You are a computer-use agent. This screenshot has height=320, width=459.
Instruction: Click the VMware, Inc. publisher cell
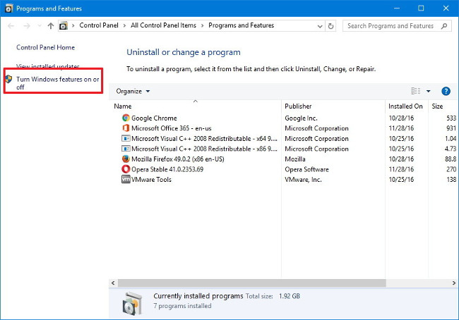(x=303, y=180)
